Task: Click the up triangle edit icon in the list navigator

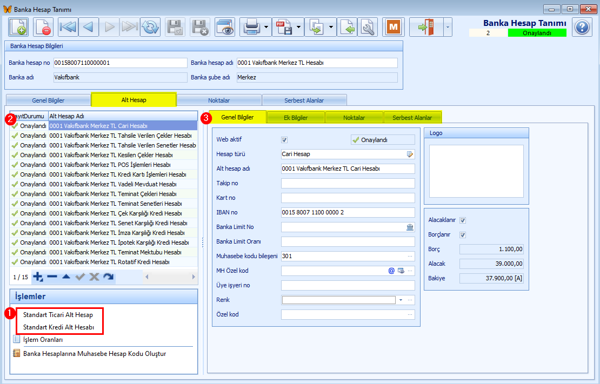Action: click(66, 277)
